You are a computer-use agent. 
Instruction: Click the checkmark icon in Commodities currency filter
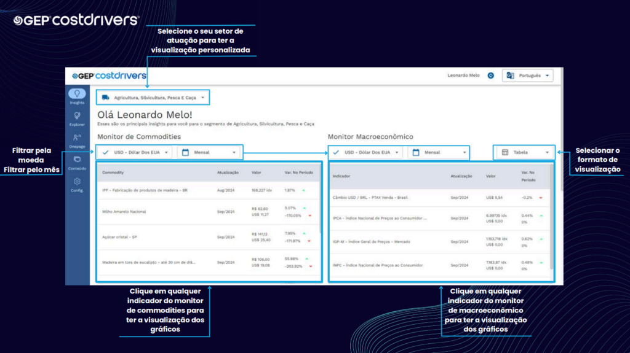(106, 152)
